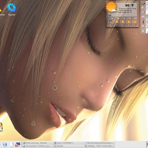Click the drive icon atop the sidebar
Image resolution: width=148 pixels, height=148 pixels.
coord(143,3)
